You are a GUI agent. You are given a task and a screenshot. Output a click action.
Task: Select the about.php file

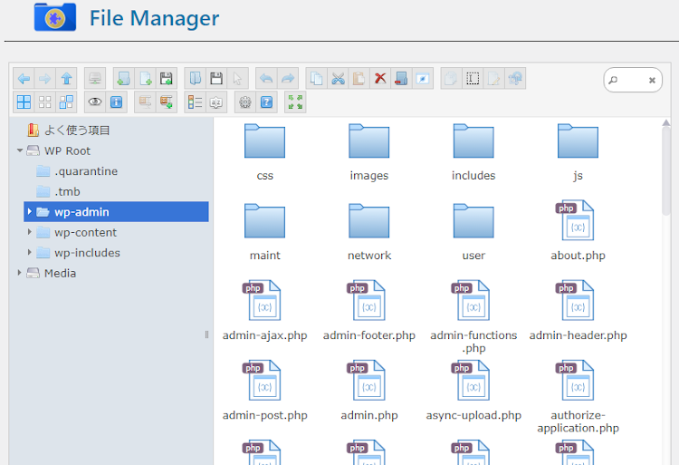(578, 231)
